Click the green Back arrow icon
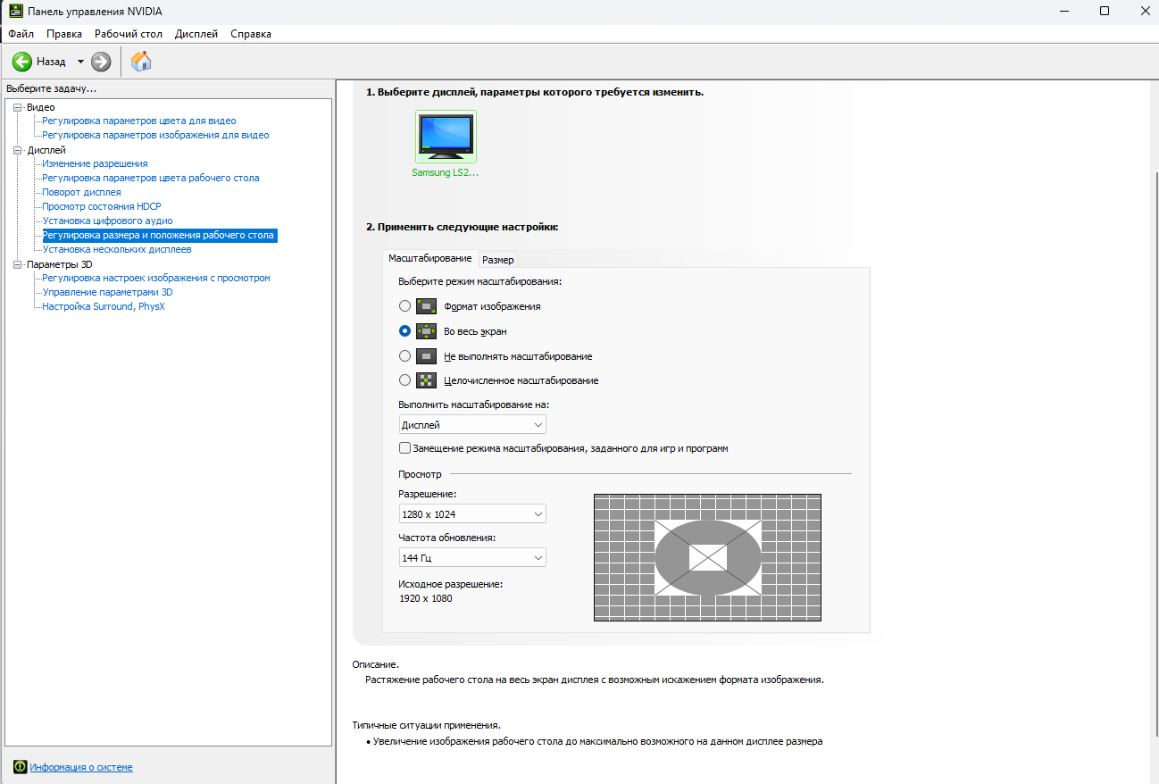This screenshot has height=784, width=1159. 22,62
